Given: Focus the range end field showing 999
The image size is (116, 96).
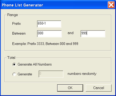Looking at the screenshot, I should 93,34.
